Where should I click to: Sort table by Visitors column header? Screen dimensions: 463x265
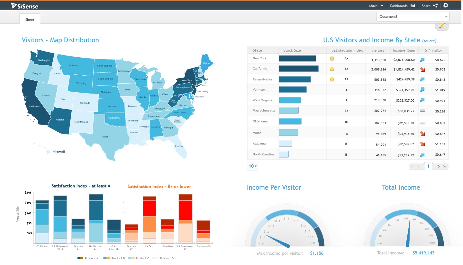377,50
